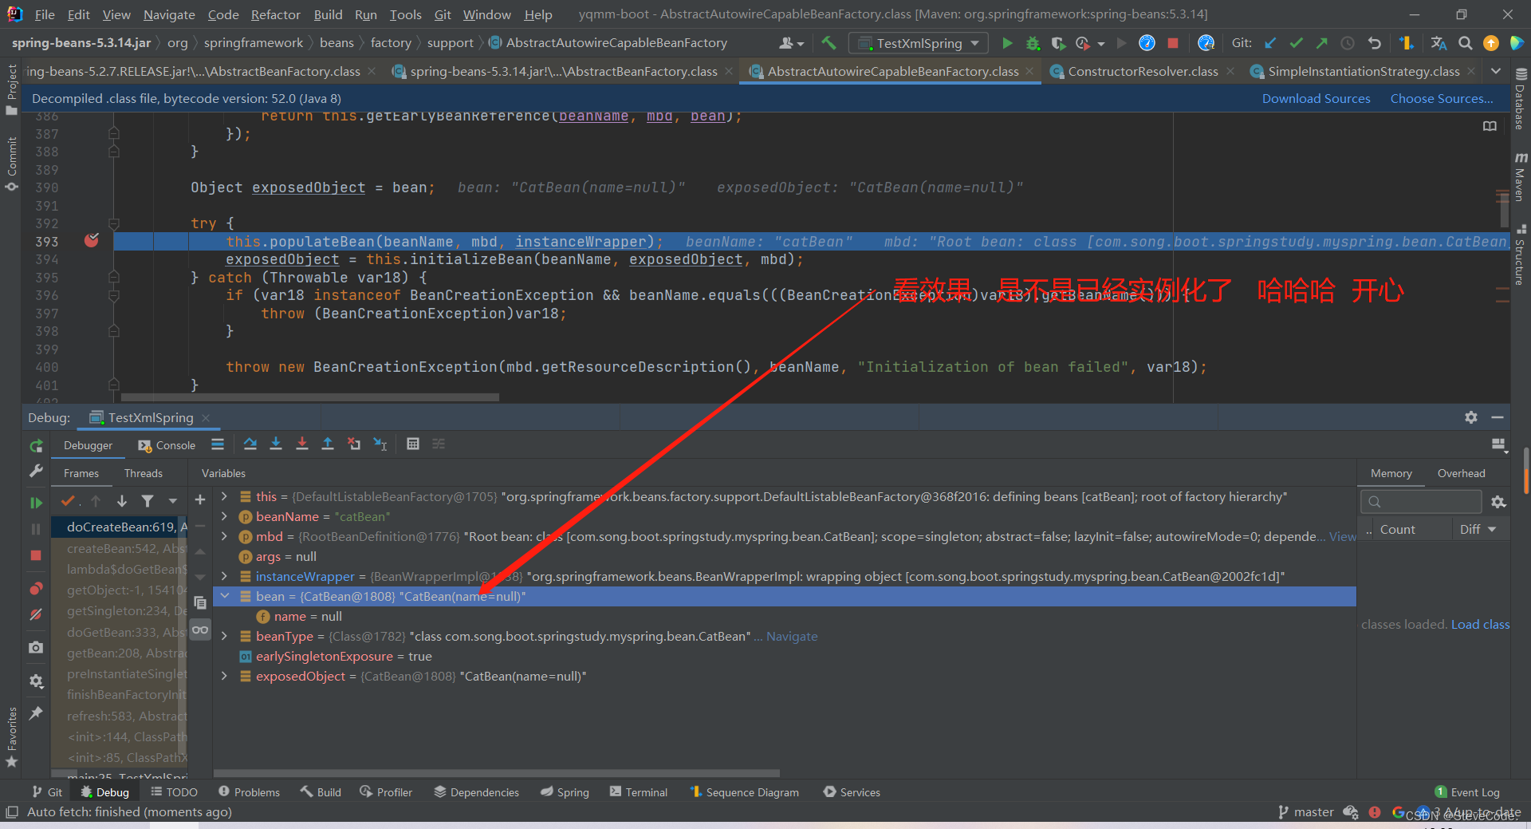Click the filter frames funnel icon
Screen dimensions: 1531x829
148,501
